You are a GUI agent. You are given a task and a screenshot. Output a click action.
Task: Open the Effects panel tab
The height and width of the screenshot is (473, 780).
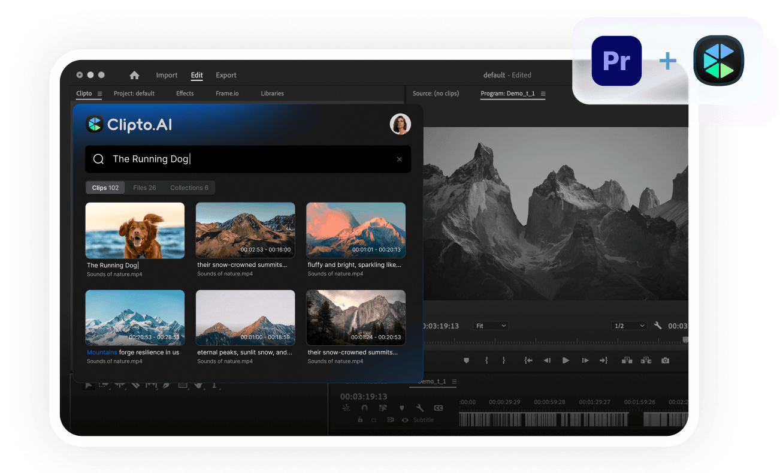pyautogui.click(x=185, y=94)
